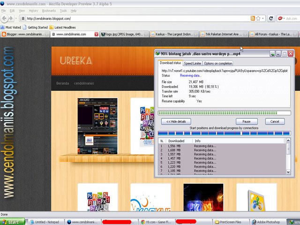Select connection row 4 with 1,457 MB
Image resolution: width=300 pixels, height=225 pixels.
[x=222, y=158]
